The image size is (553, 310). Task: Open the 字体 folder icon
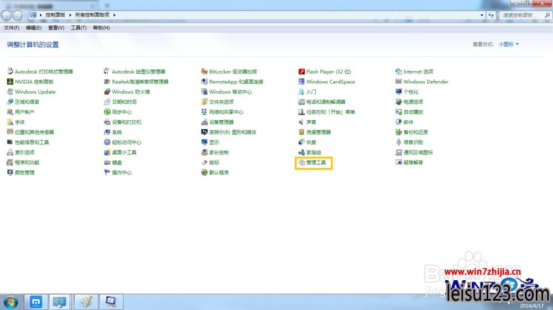coord(10,122)
